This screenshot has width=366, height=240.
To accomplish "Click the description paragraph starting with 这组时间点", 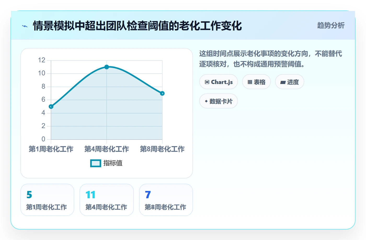I will pyautogui.click(x=271, y=59).
